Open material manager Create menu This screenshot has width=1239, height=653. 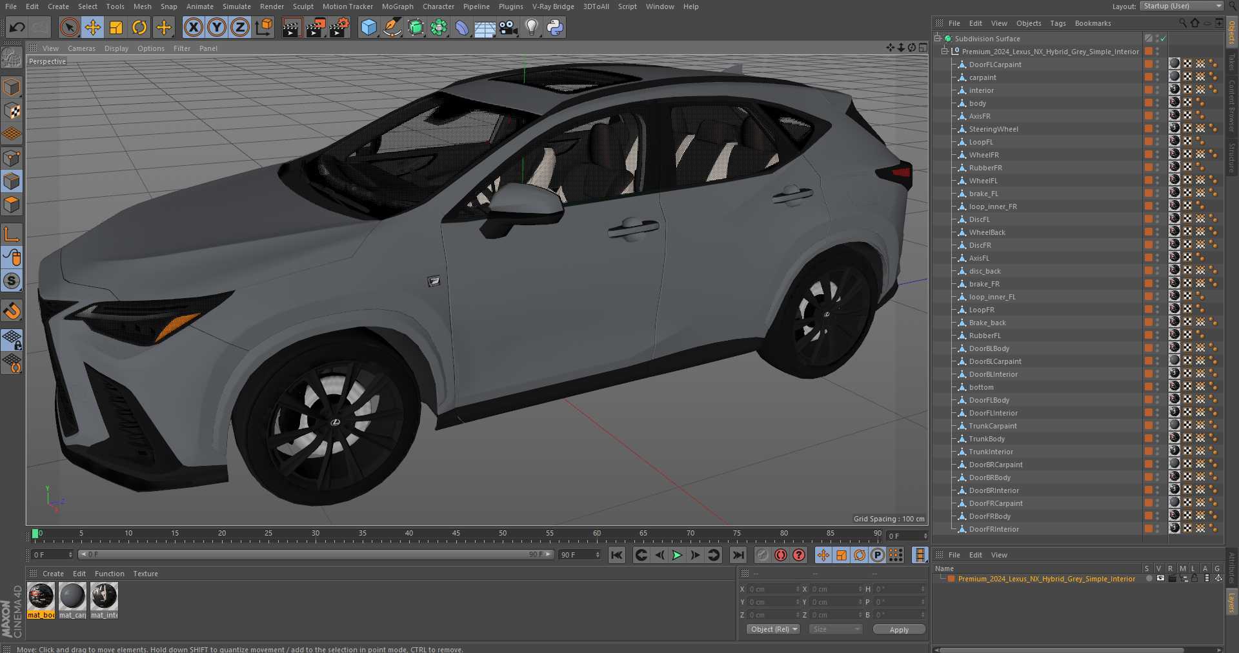click(53, 574)
